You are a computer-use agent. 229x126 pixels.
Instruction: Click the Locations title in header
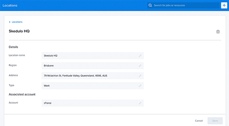(10, 6)
